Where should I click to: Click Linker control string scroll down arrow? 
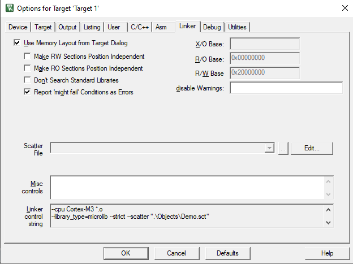328,223
